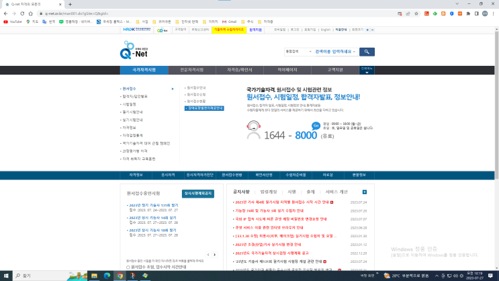Bookmark this page with the star icon
Viewport: 499px width, 281px height.
pyautogui.click(x=416, y=13)
